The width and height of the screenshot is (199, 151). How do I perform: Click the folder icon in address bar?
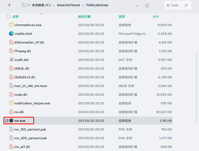[x=24, y=5]
